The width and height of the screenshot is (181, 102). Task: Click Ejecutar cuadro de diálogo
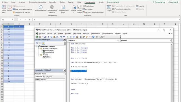tap(93, 12)
